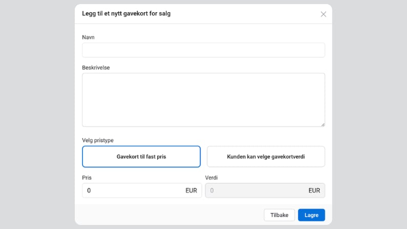Click the Pris label

pos(87,178)
